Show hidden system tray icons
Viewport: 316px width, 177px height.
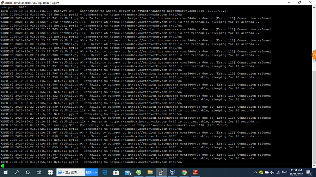256,172
